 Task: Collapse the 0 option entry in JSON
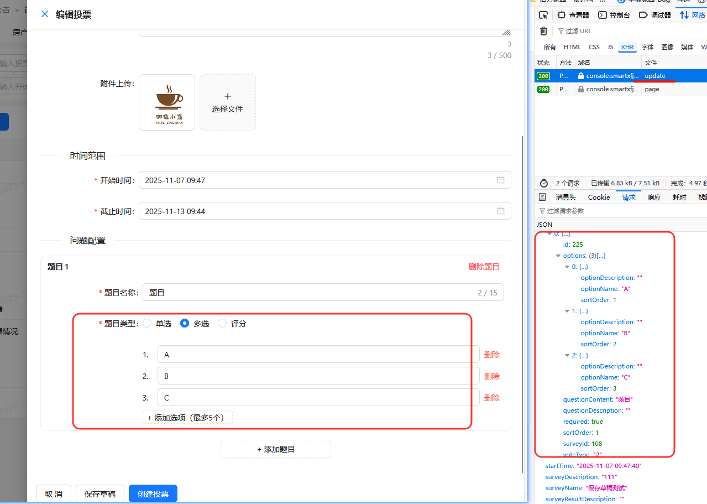click(x=567, y=267)
